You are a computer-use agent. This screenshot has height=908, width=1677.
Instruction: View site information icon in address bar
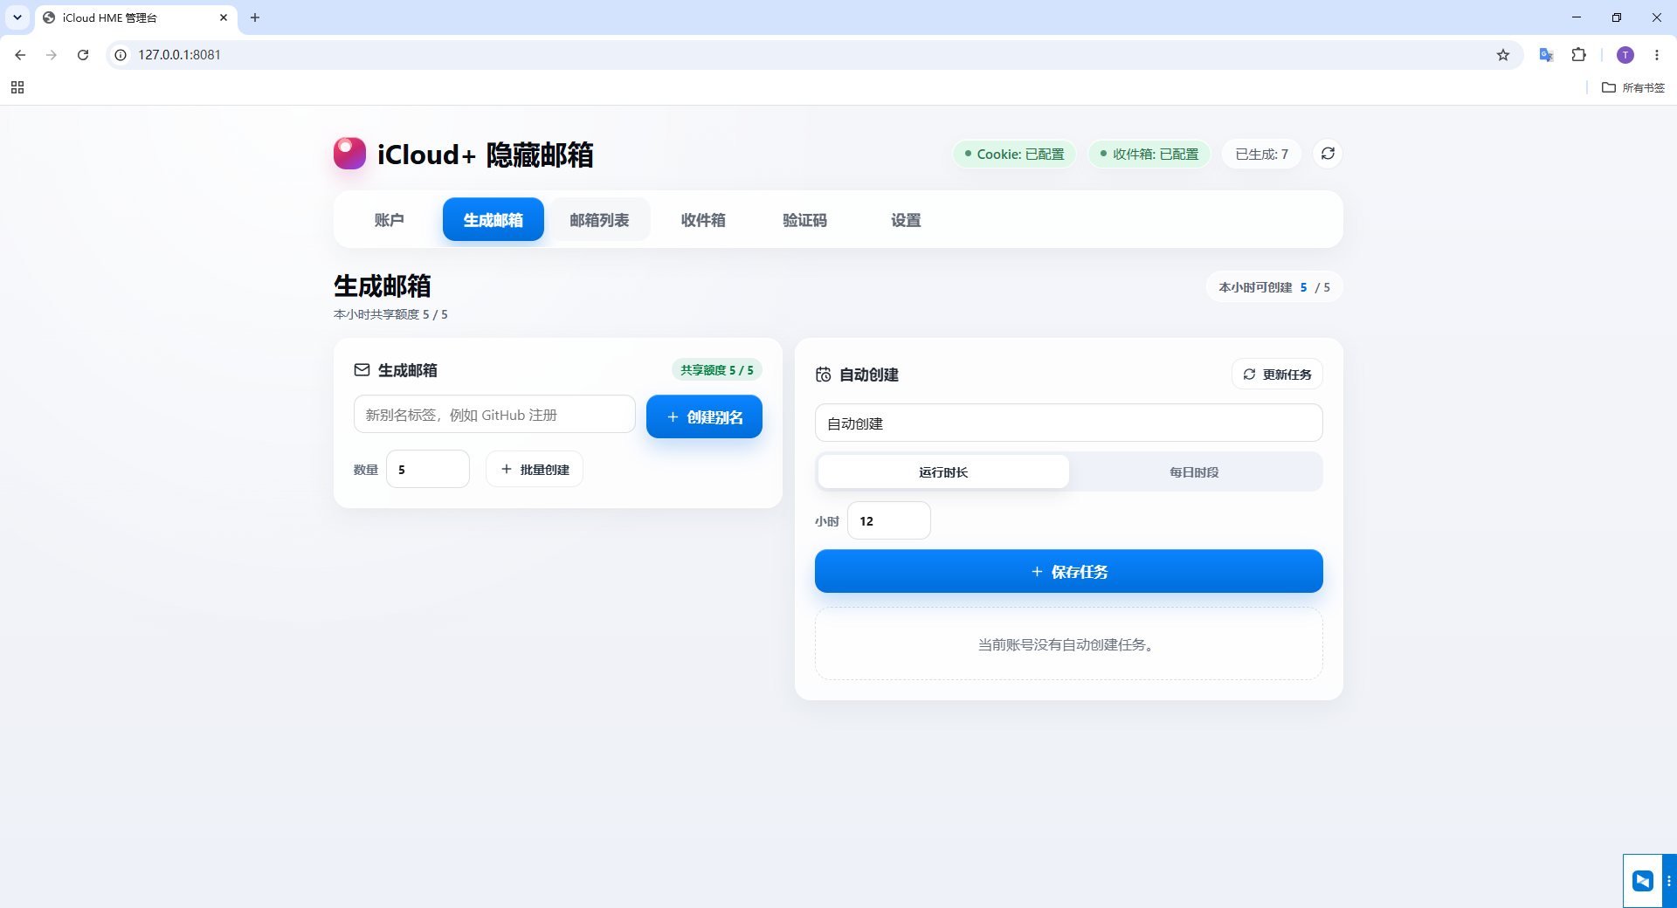point(121,55)
